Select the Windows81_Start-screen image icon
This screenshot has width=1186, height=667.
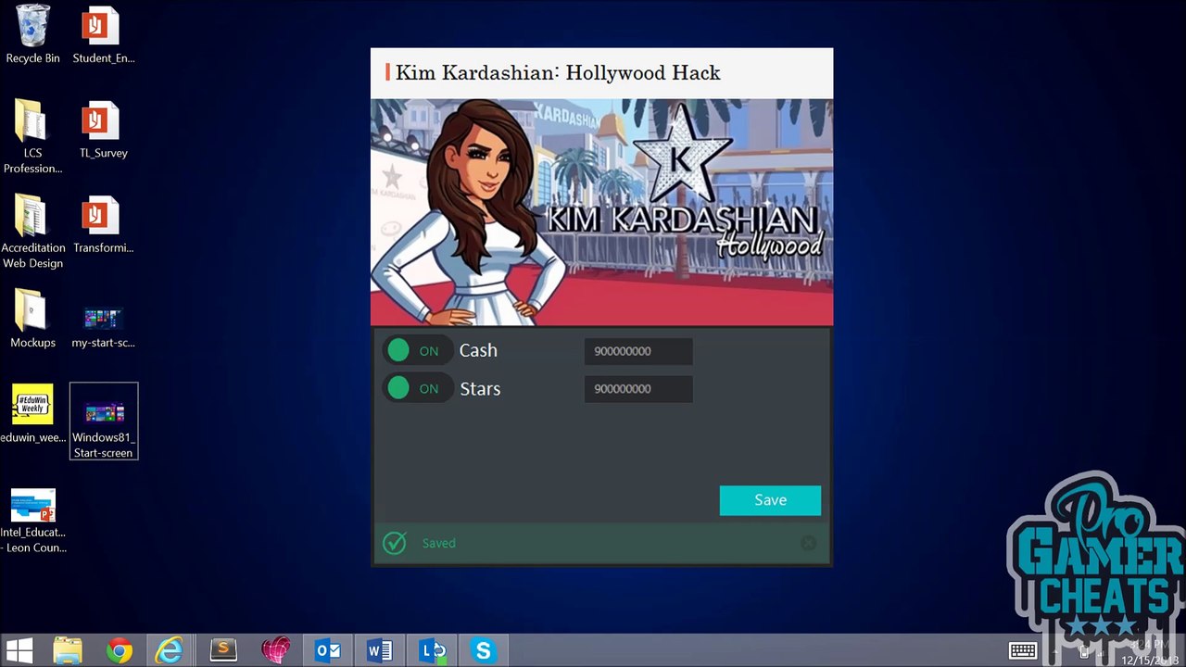tap(104, 421)
